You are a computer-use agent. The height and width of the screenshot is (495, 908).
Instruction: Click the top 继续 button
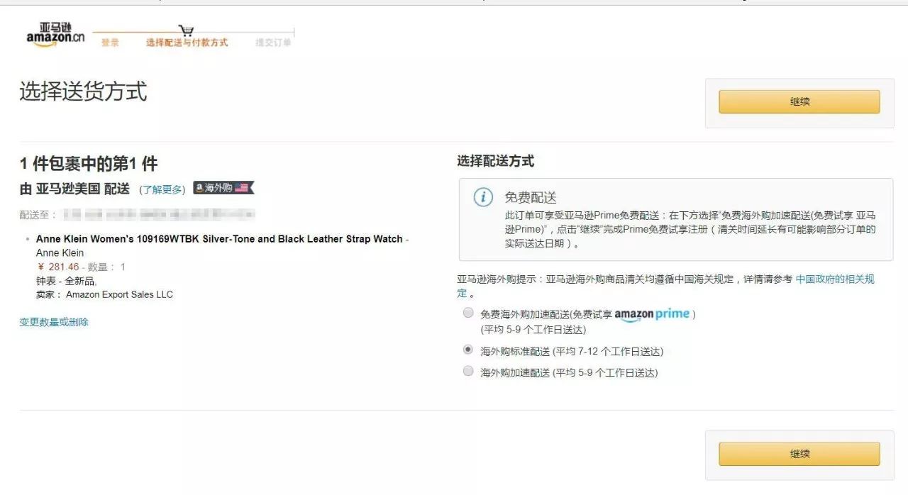799,101
